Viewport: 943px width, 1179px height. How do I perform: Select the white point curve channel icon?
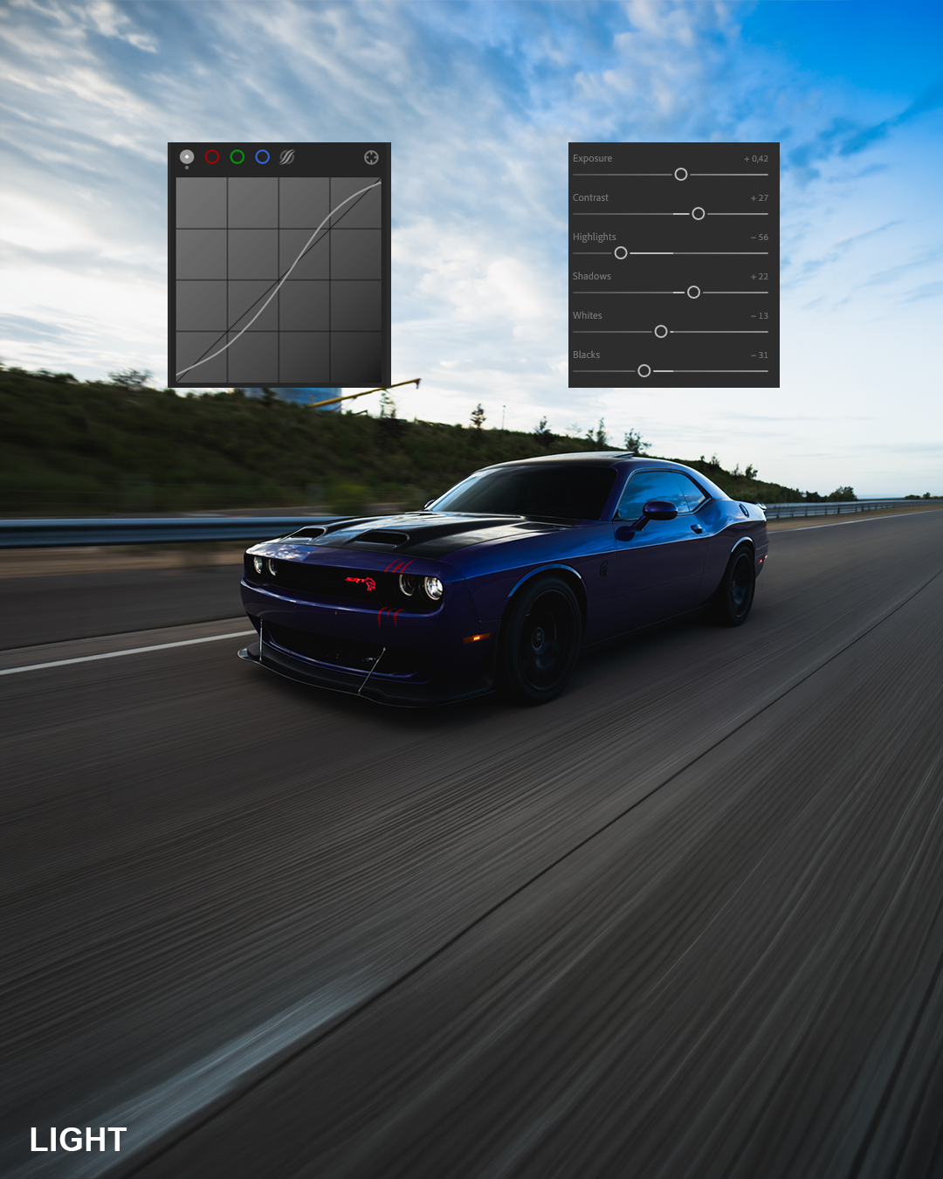[x=187, y=157]
